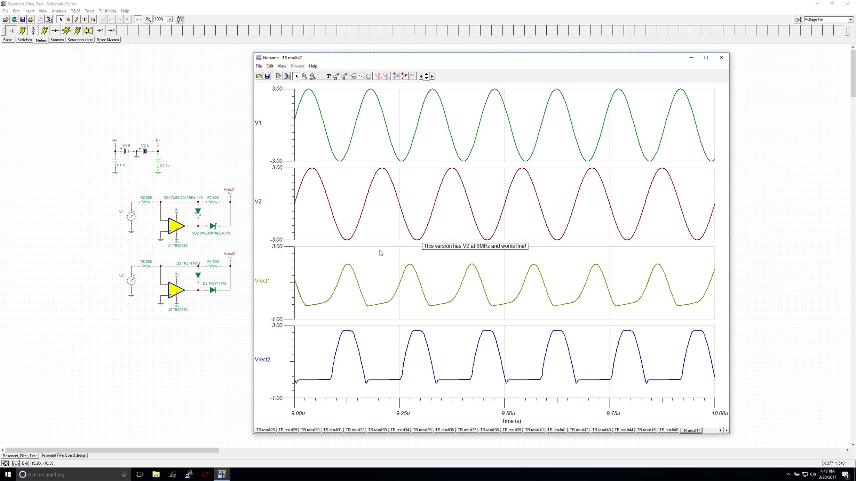Select the TR result28 tab
Screen dimensions: 856x481
(265, 430)
